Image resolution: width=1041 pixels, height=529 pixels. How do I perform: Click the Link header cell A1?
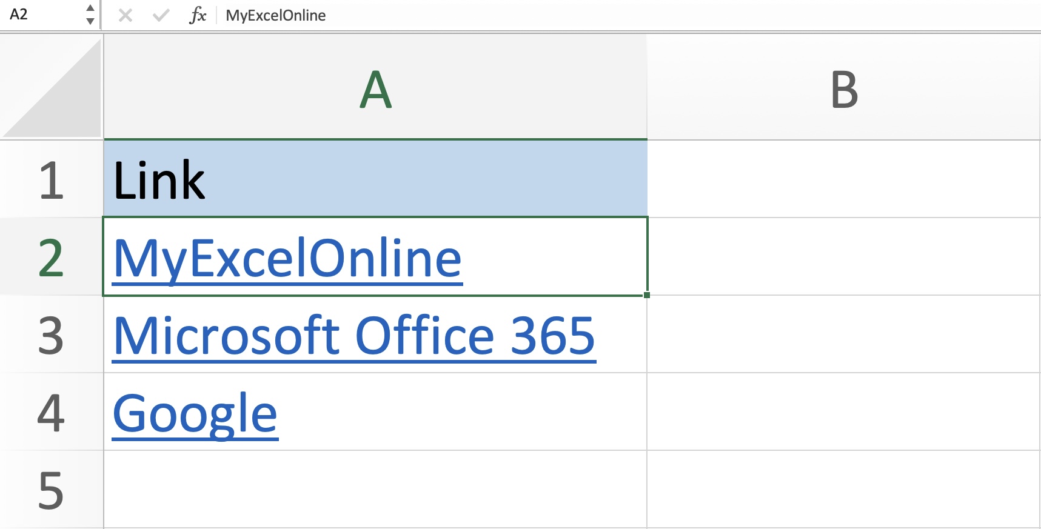[375, 179]
